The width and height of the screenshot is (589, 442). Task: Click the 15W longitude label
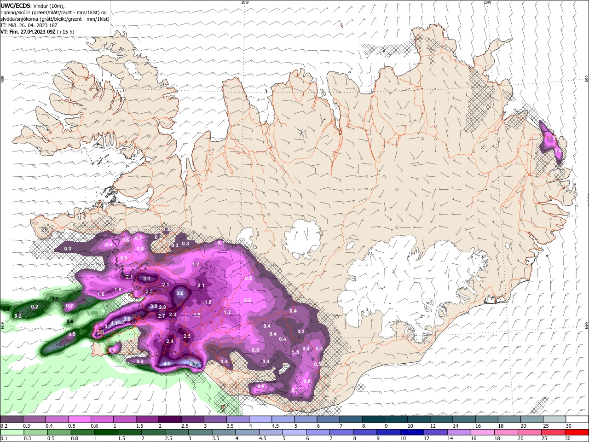click(487, 2)
